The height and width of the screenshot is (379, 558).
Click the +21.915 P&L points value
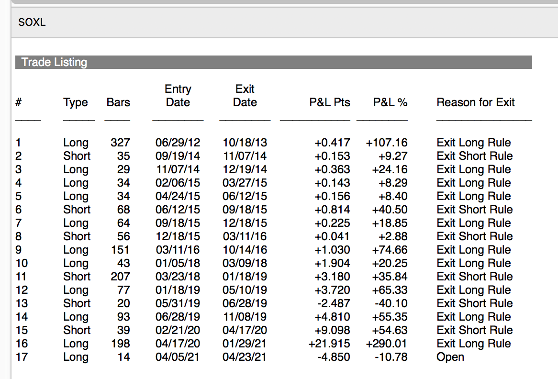[330, 344]
